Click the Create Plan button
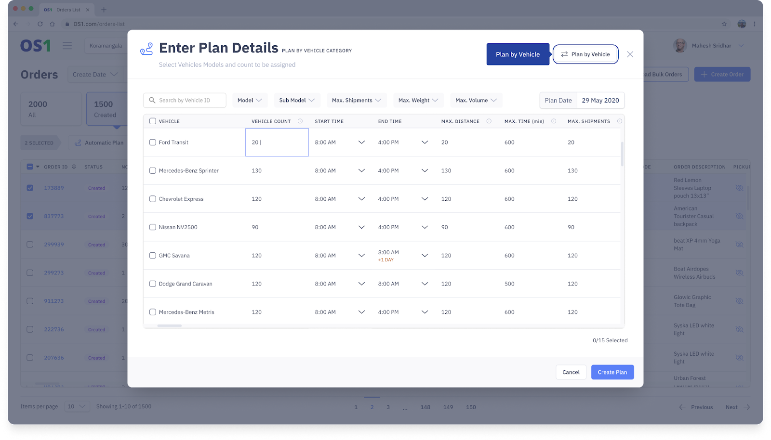The image size is (771, 440). tap(612, 372)
